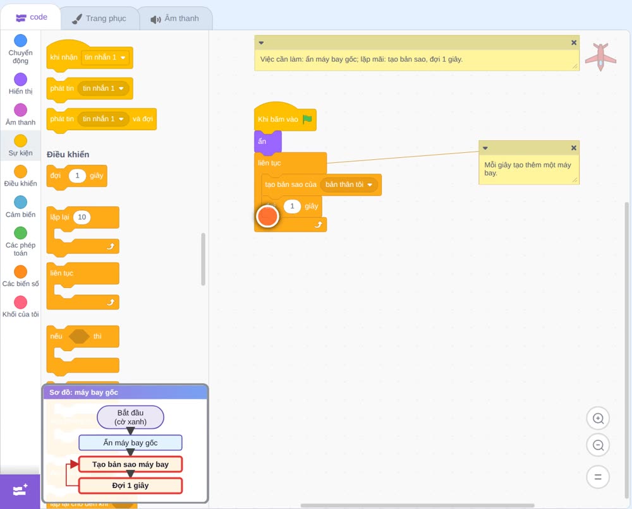Select the Chuyển động blocks category
Viewport: 632px width, 509px height.
pos(20,49)
